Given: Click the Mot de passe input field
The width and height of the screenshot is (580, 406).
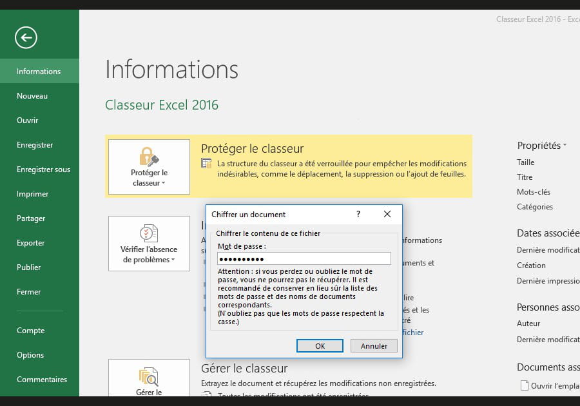Looking at the screenshot, I should 304,259.
